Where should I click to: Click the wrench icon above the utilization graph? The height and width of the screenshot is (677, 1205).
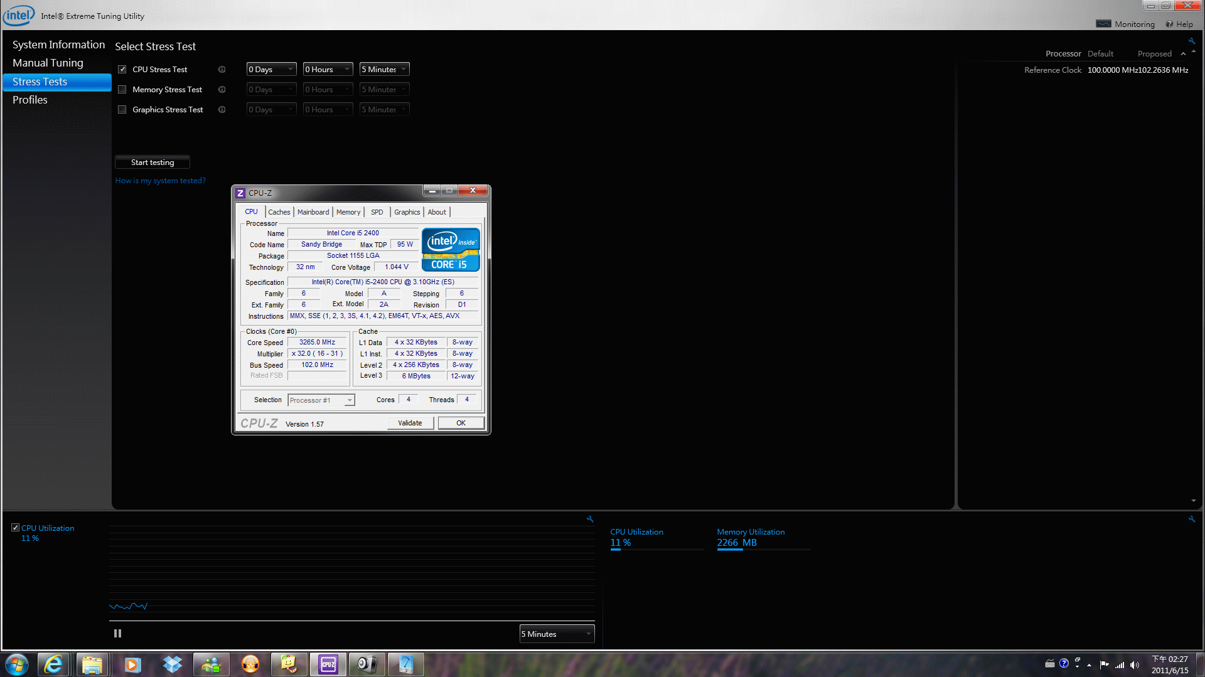click(x=590, y=519)
